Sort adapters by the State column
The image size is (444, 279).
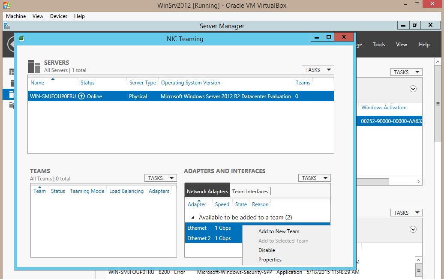coord(241,204)
